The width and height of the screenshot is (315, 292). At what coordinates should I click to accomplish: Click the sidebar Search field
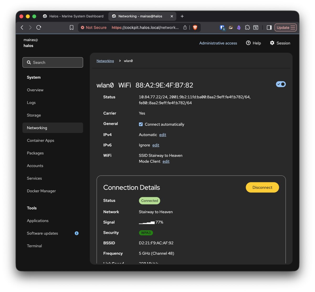pos(52,62)
